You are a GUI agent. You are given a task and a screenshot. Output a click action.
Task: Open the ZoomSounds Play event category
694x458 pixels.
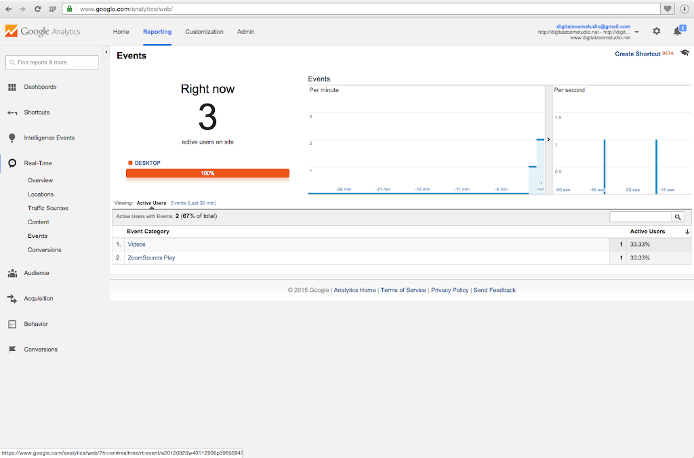(x=151, y=258)
